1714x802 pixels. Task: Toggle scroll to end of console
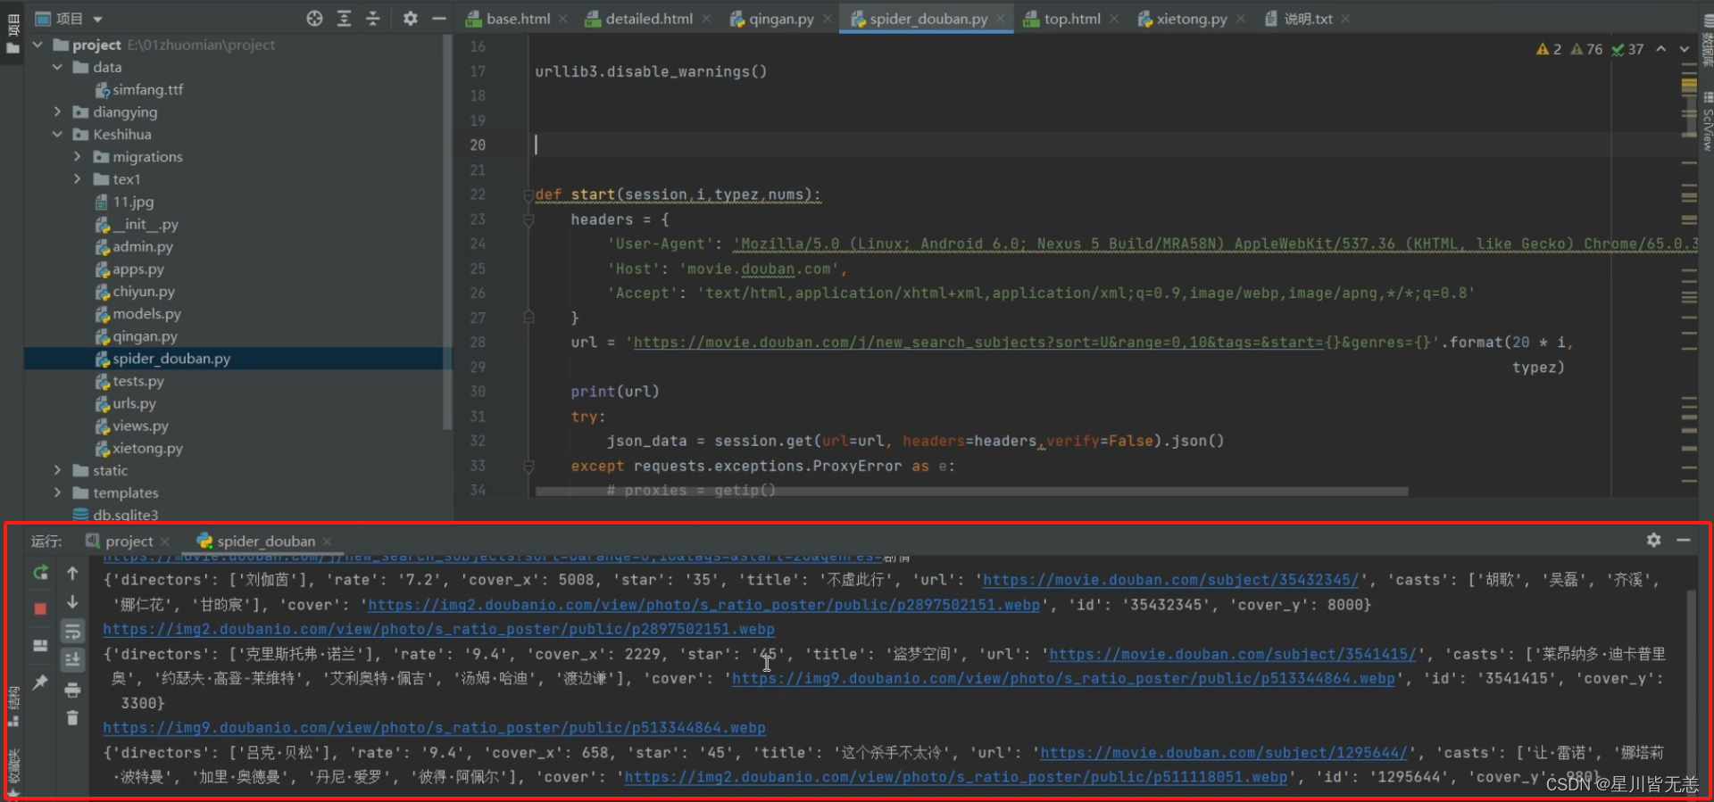(x=72, y=660)
